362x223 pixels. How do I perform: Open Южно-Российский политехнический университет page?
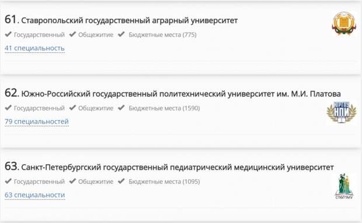coord(181,94)
